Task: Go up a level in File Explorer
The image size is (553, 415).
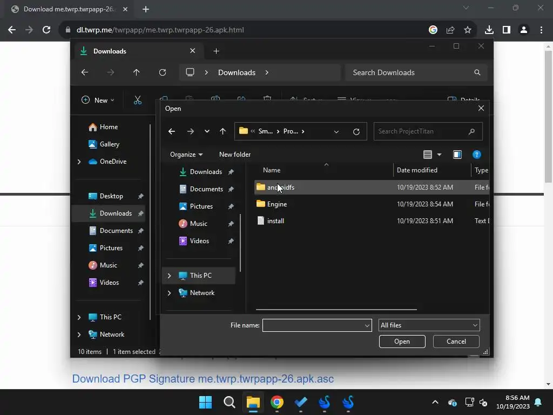Action: [137, 73]
